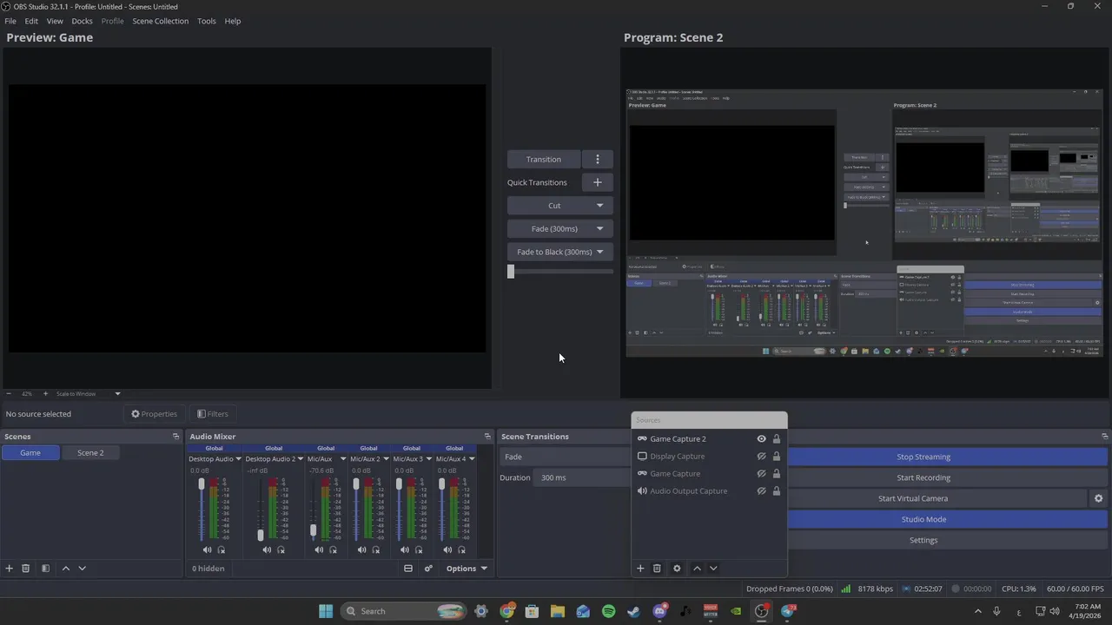1112x625 pixels.
Task: Open Discord from the taskbar
Action: pos(659,611)
